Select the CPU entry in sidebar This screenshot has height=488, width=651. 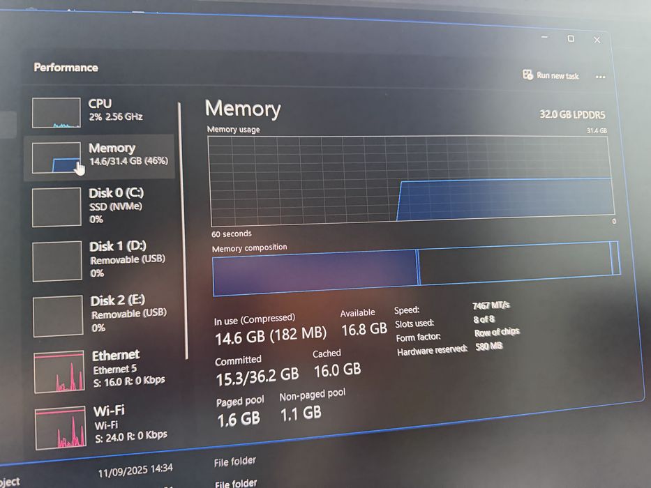pos(100,112)
